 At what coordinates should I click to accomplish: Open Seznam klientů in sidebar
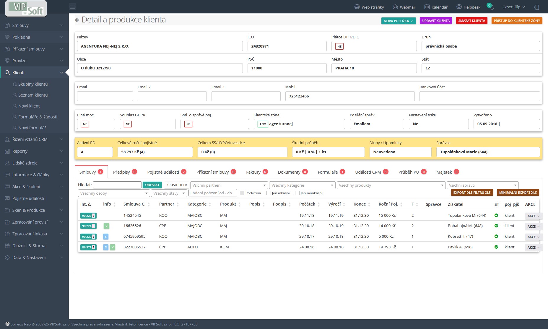click(x=33, y=95)
